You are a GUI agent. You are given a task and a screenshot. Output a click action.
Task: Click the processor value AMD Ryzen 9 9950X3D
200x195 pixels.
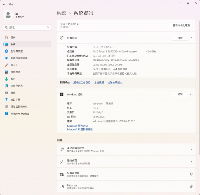[x=115, y=51]
